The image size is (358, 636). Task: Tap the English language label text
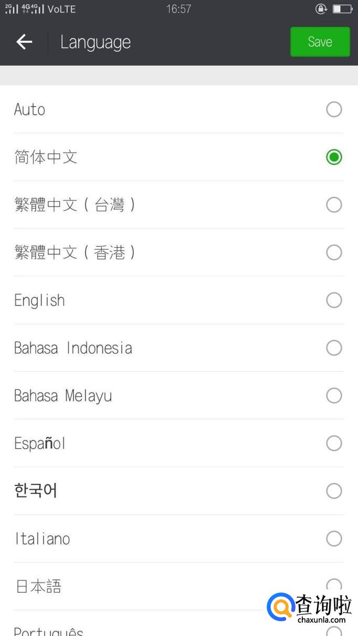[x=39, y=300]
